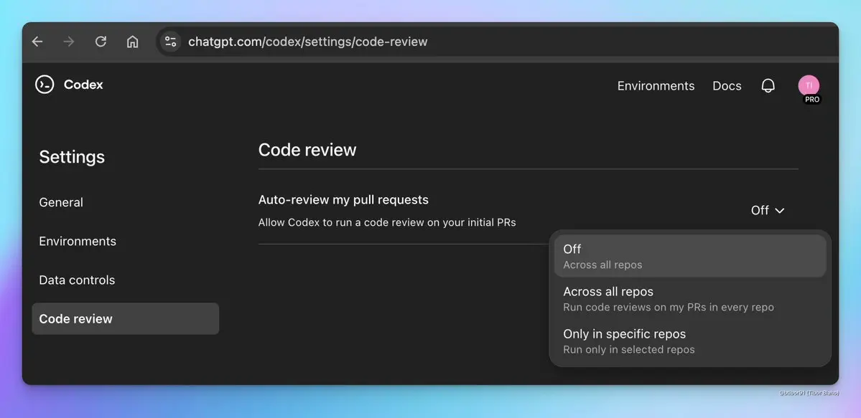Click the Settings sidebar heading

tap(72, 157)
